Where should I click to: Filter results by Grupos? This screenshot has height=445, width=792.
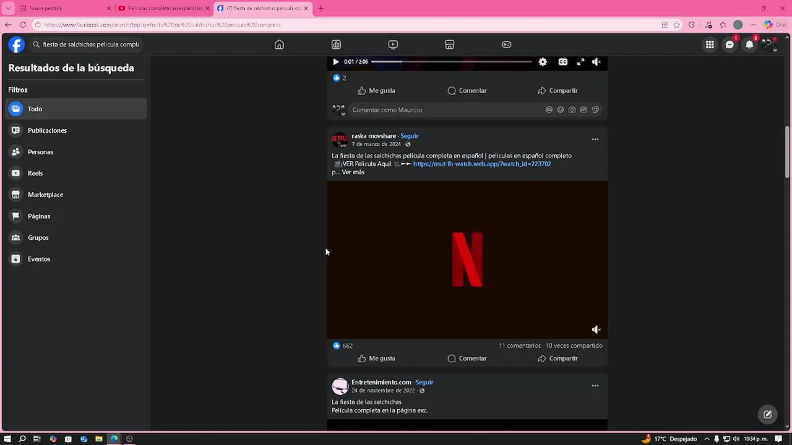click(x=77, y=237)
